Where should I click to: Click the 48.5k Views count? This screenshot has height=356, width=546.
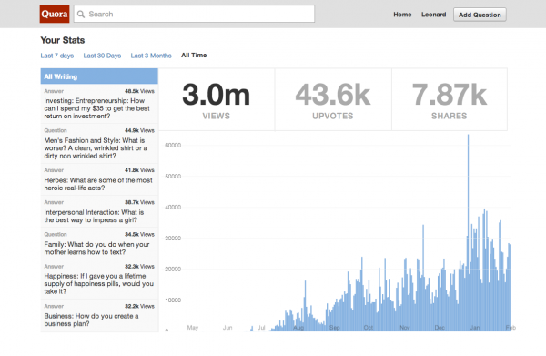tap(139, 91)
